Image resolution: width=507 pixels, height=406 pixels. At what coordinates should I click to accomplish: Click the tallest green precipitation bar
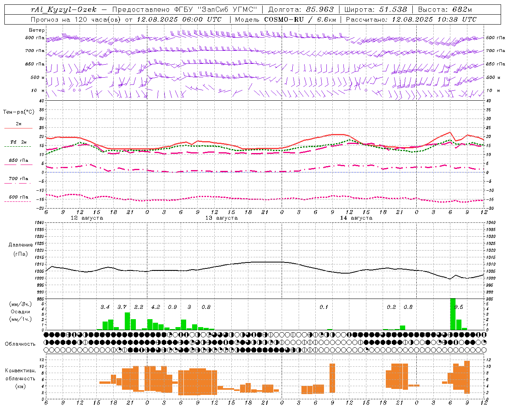(x=453, y=314)
